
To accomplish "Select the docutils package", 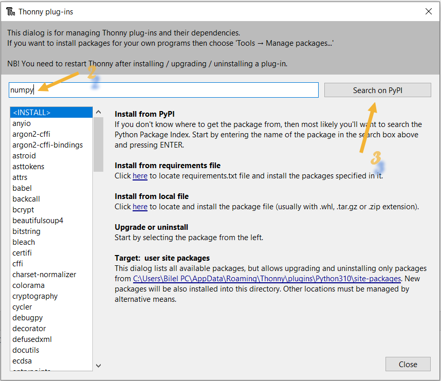I will point(51,350).
